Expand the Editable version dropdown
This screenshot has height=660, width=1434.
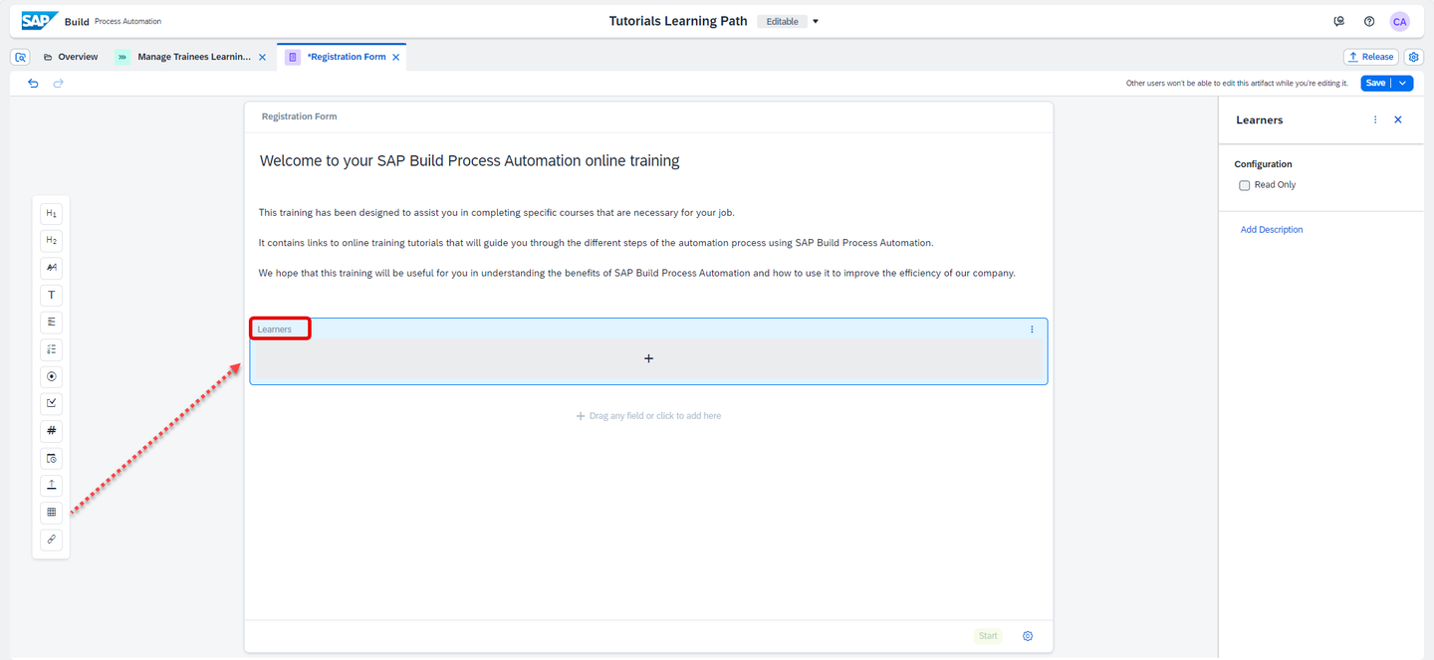click(815, 21)
